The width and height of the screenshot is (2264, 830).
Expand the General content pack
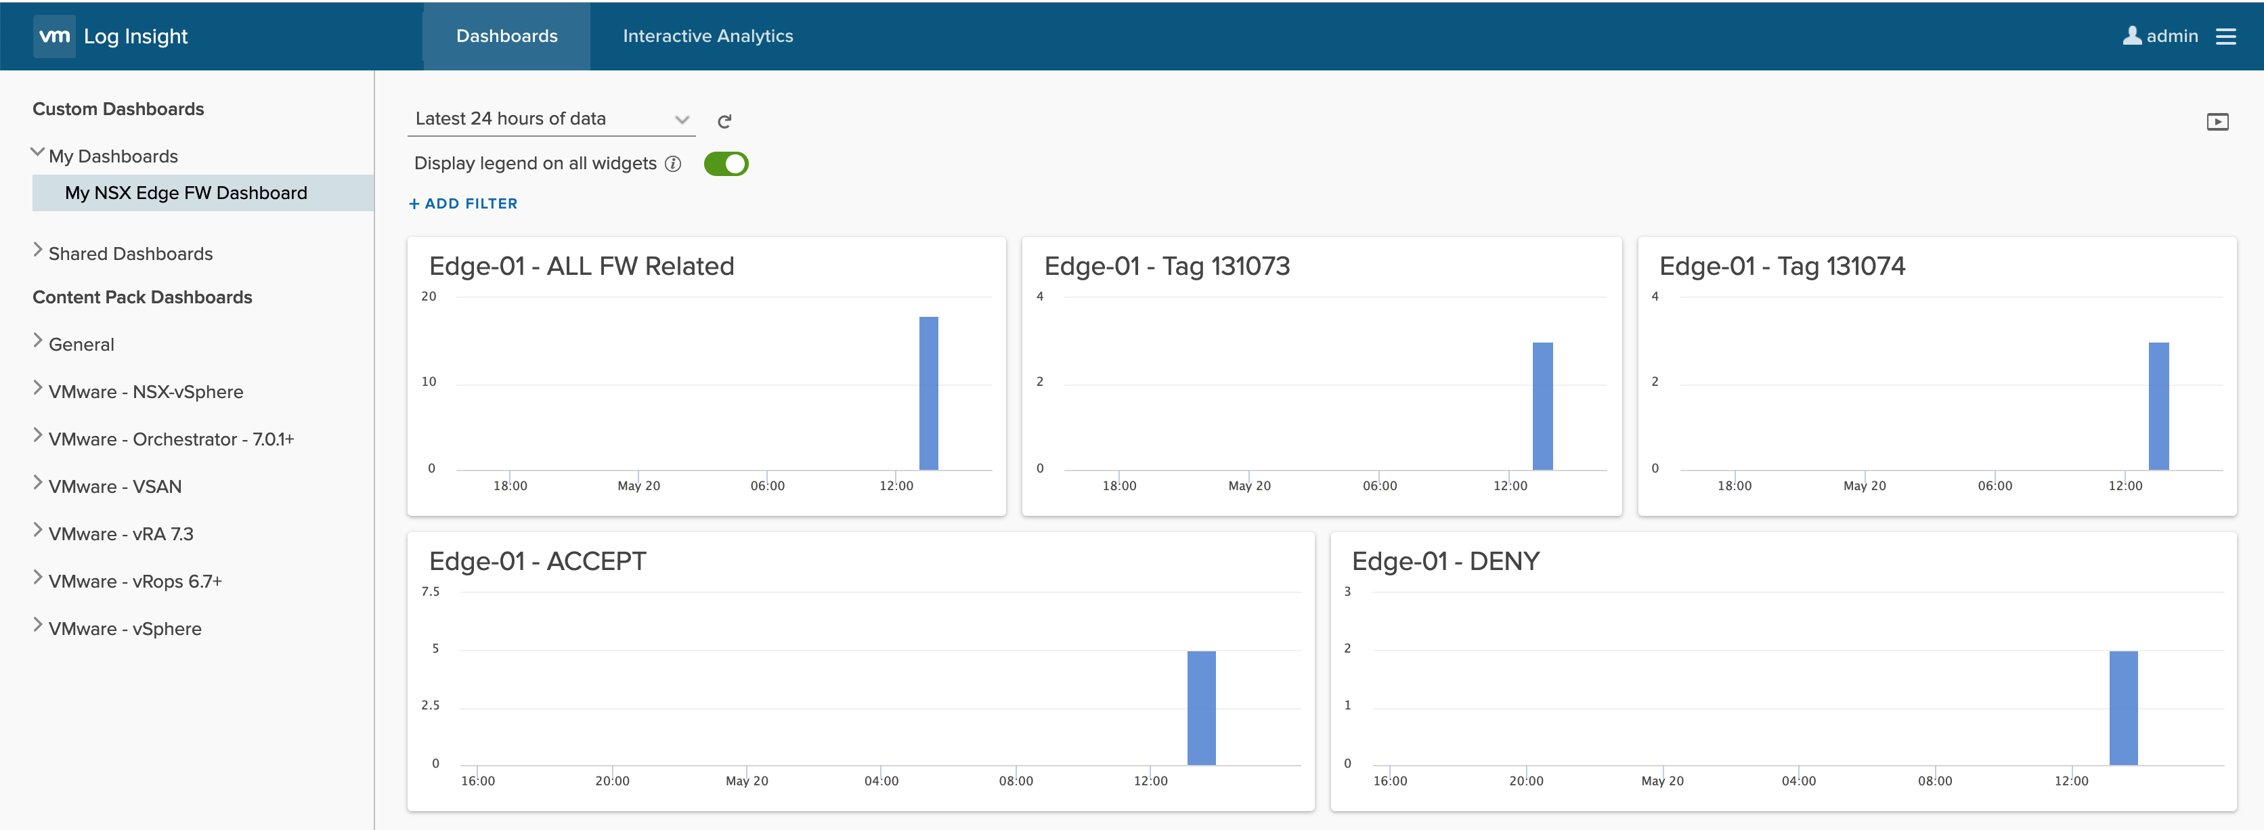coord(38,341)
